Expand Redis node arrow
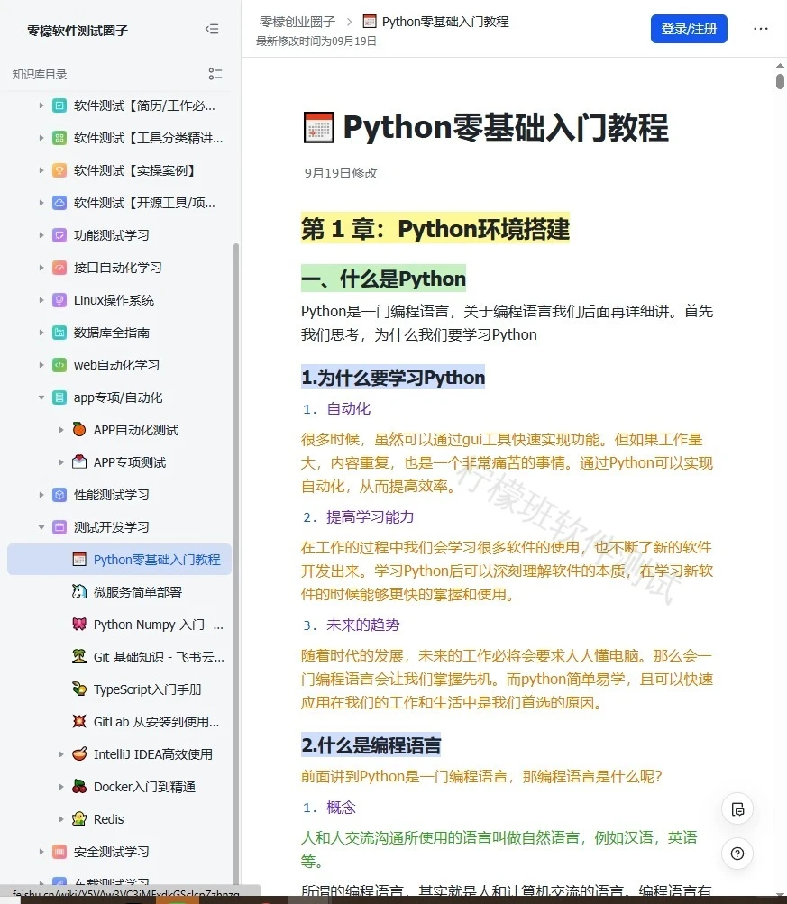787x904 pixels. click(x=61, y=818)
